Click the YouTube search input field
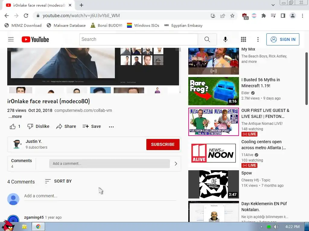Viewport: 309px width, 231px height. (x=139, y=39)
